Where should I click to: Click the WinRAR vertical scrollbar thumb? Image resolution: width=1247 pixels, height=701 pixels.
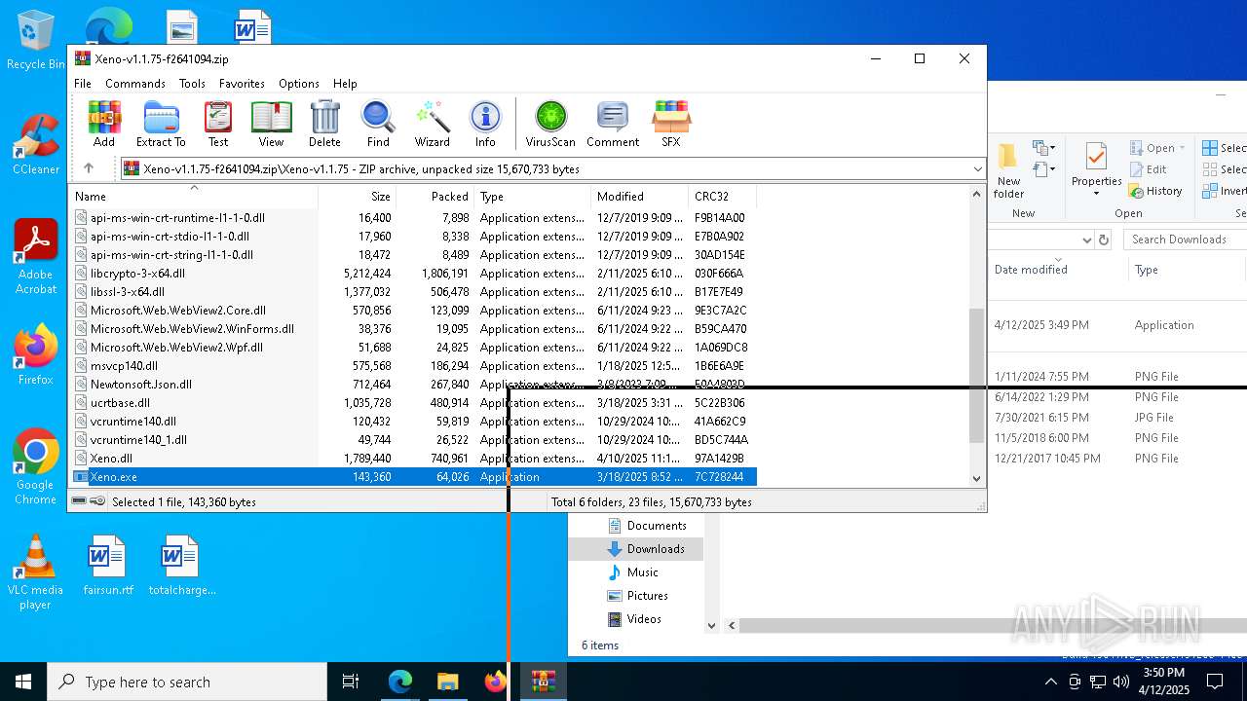[x=977, y=375]
